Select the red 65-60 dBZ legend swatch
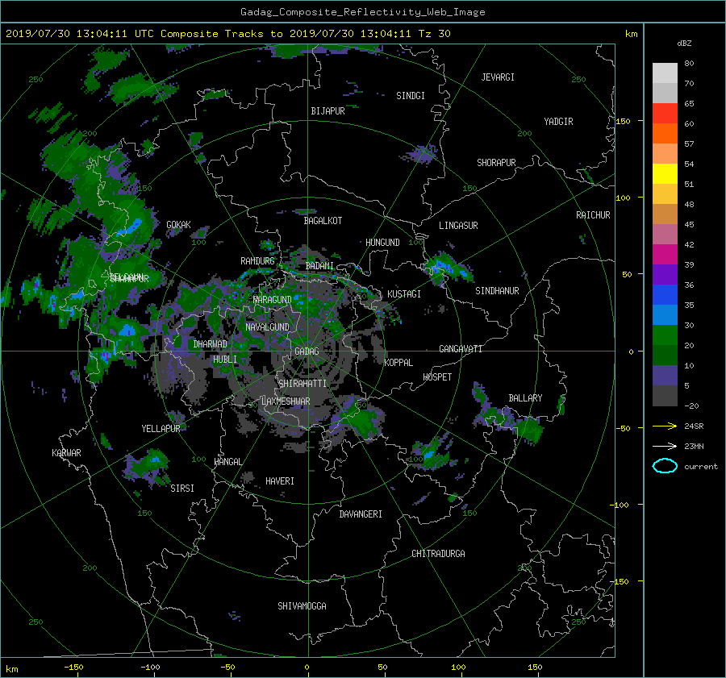This screenshot has height=678, width=726. point(665,114)
